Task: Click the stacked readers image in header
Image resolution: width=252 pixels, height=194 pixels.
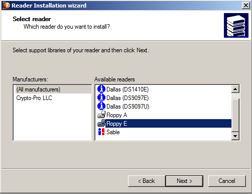Action: 236,26
